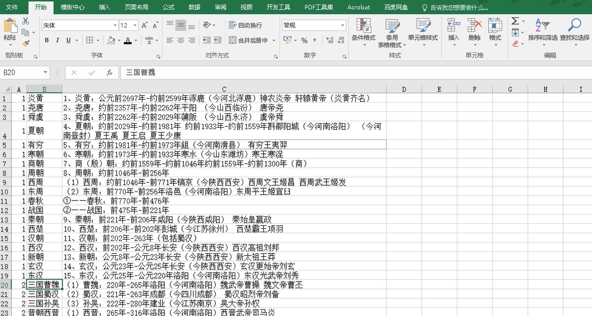Switch to the 公式 Formulas tab

pos(168,7)
